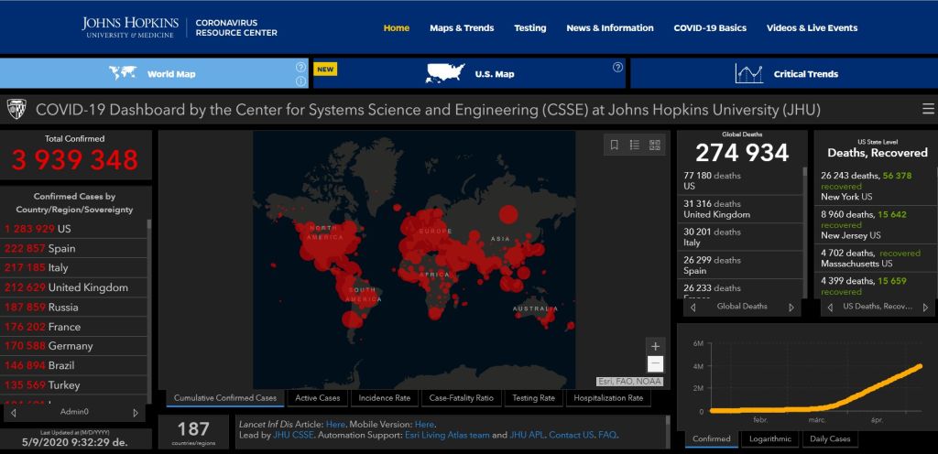Select France row in confirmed cases list
Viewport: 938px width, 454px height.
[x=73, y=327]
